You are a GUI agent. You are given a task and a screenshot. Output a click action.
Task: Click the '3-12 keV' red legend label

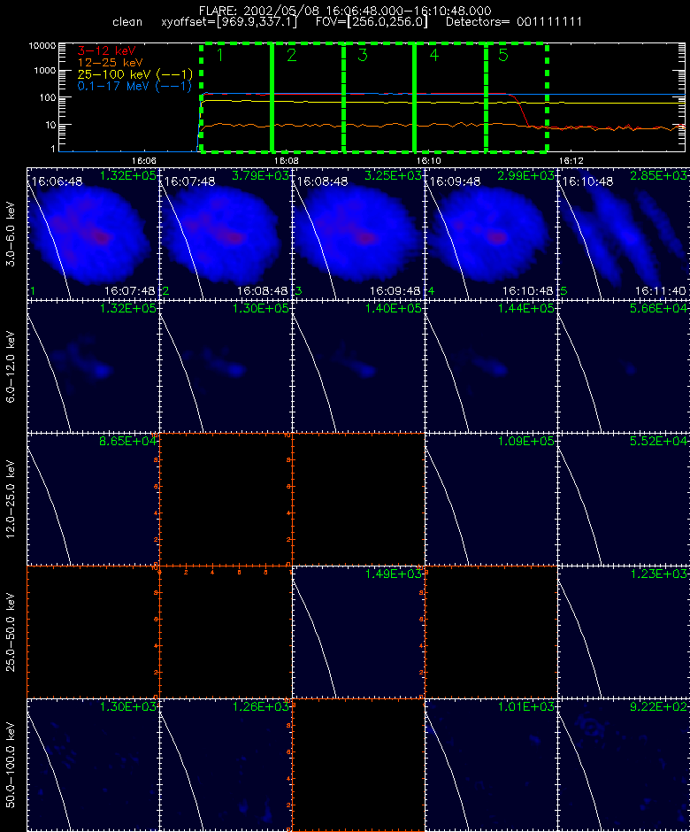pyautogui.click(x=107, y=51)
